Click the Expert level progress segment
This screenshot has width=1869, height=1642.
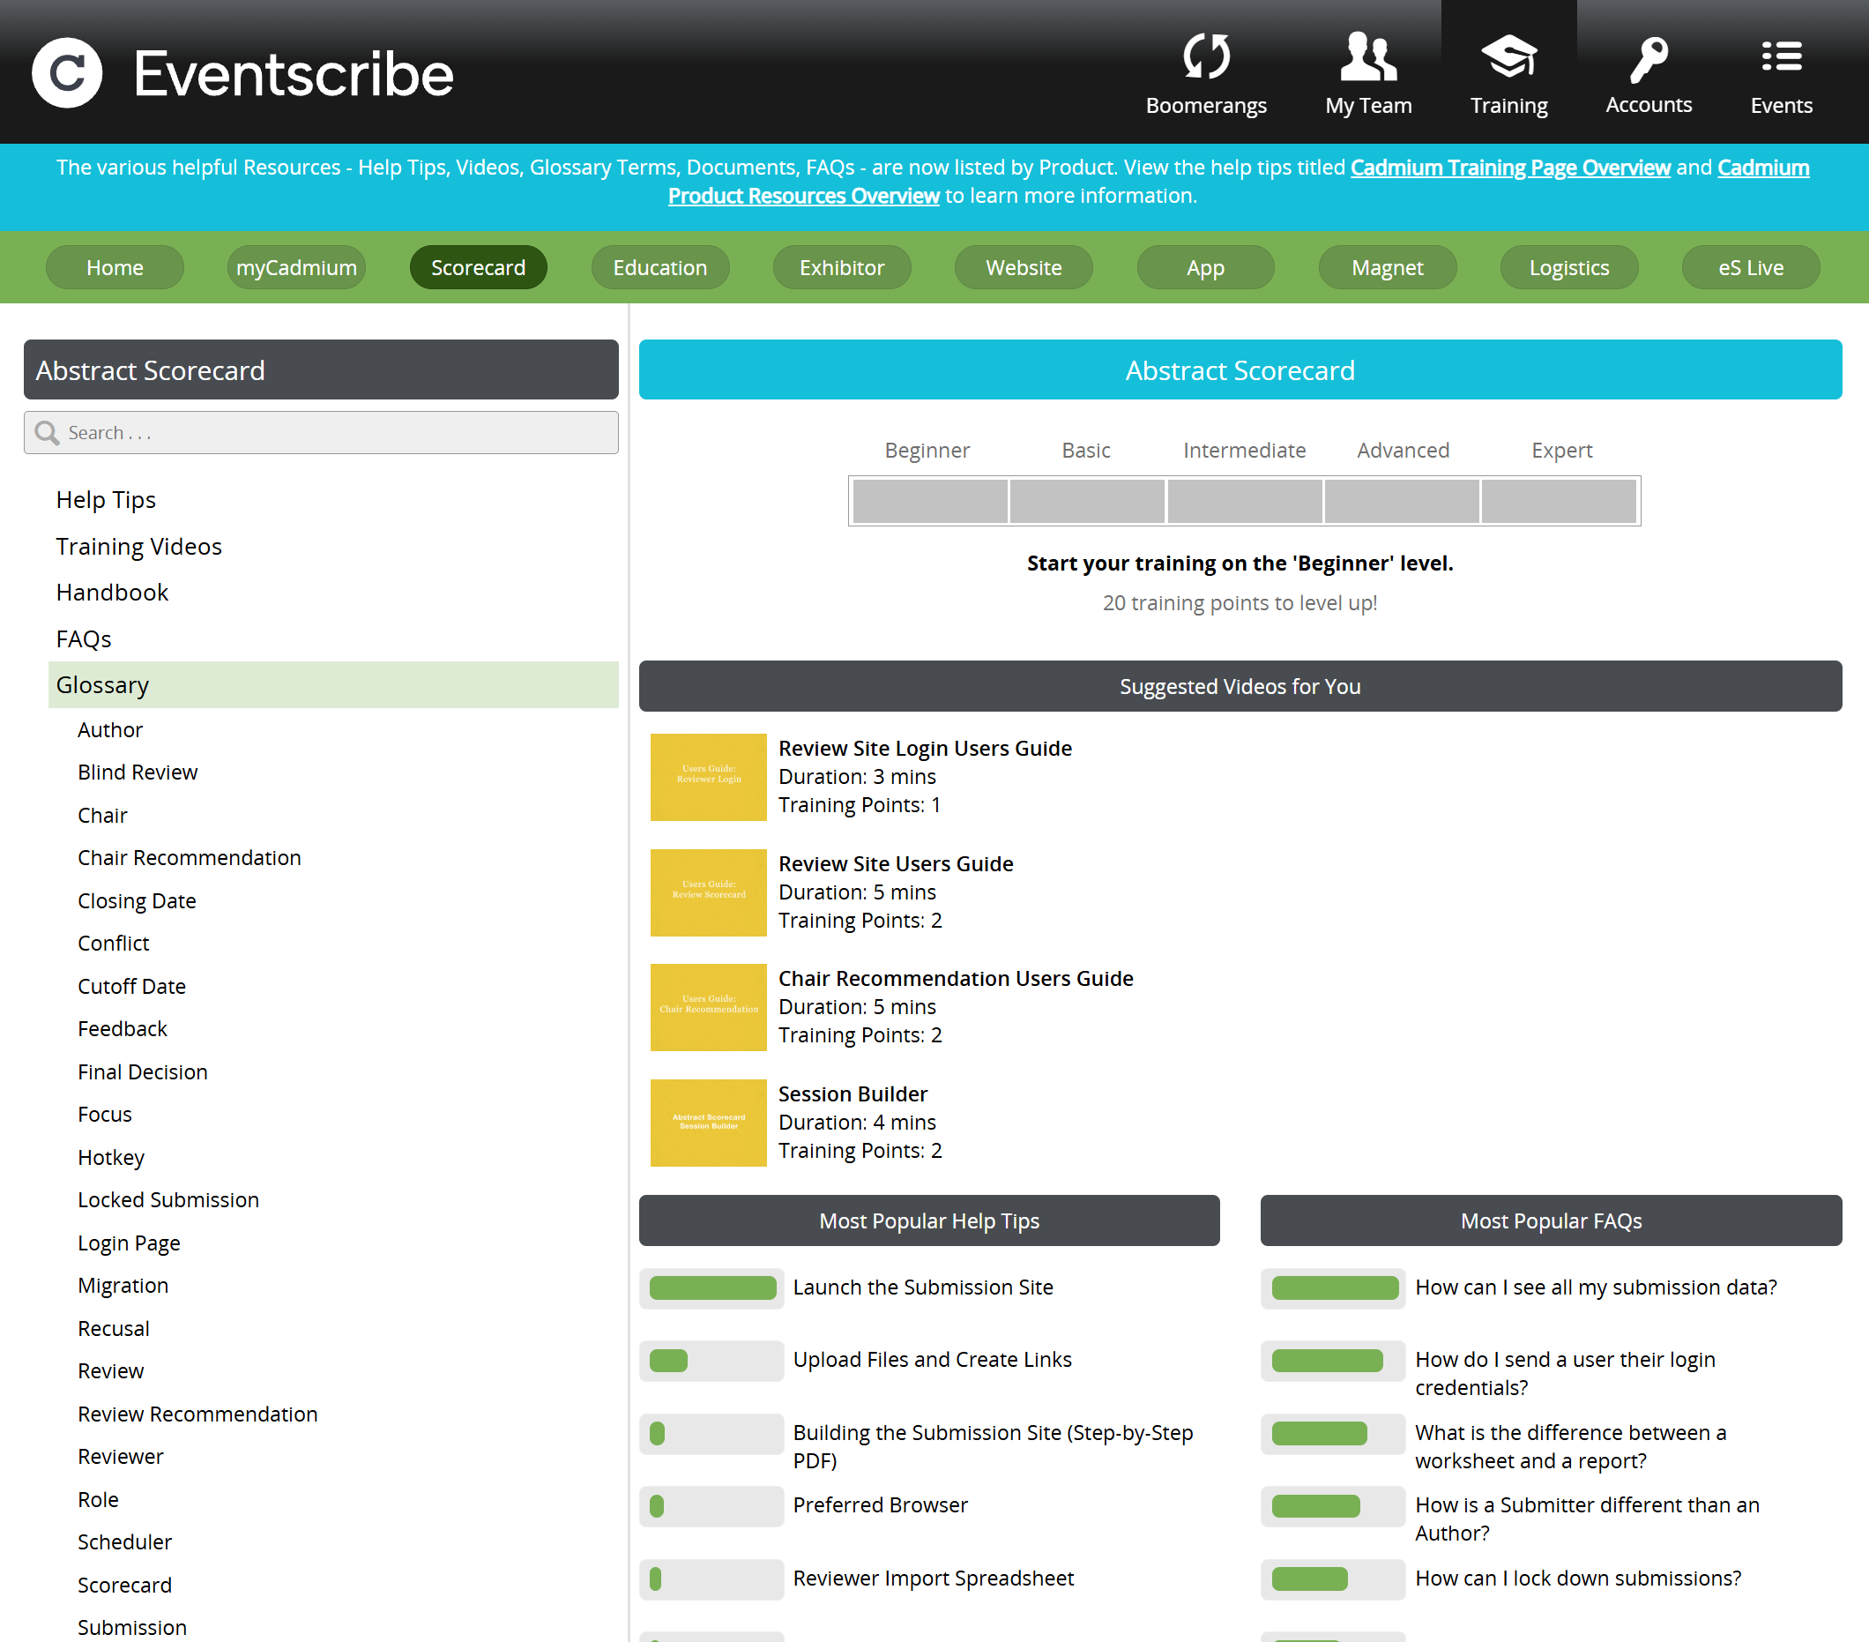1559,501
